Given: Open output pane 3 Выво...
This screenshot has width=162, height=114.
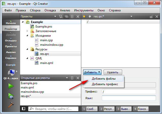Looking at the screenshot, I should (124, 109).
